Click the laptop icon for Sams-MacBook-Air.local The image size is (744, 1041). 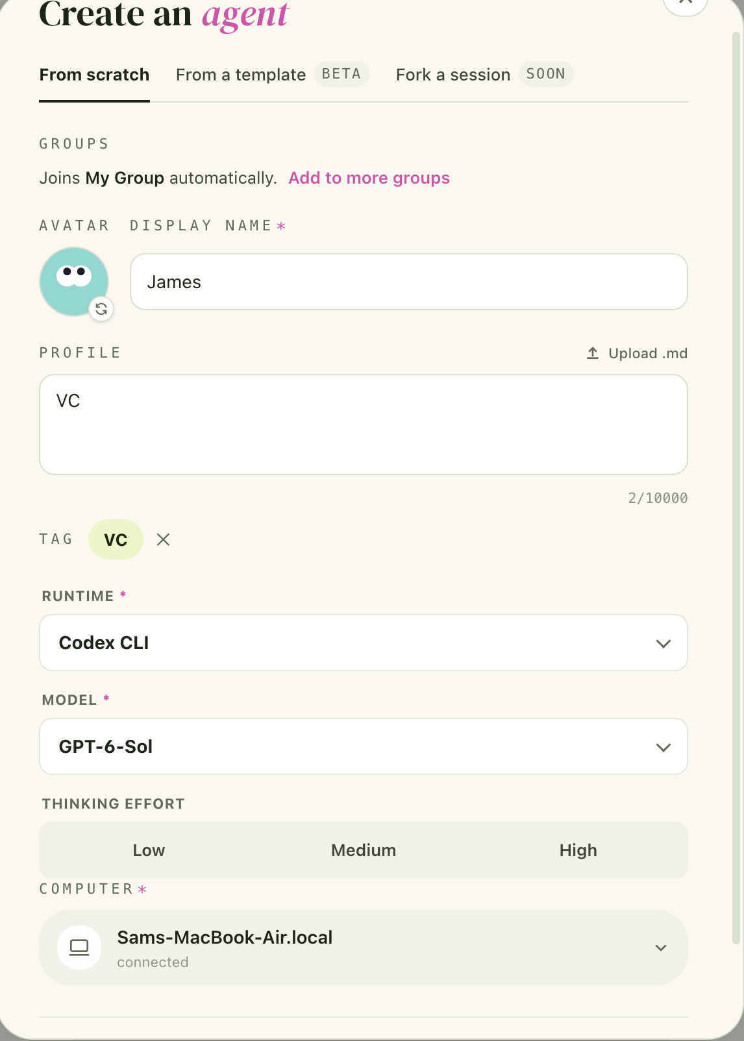[79, 948]
